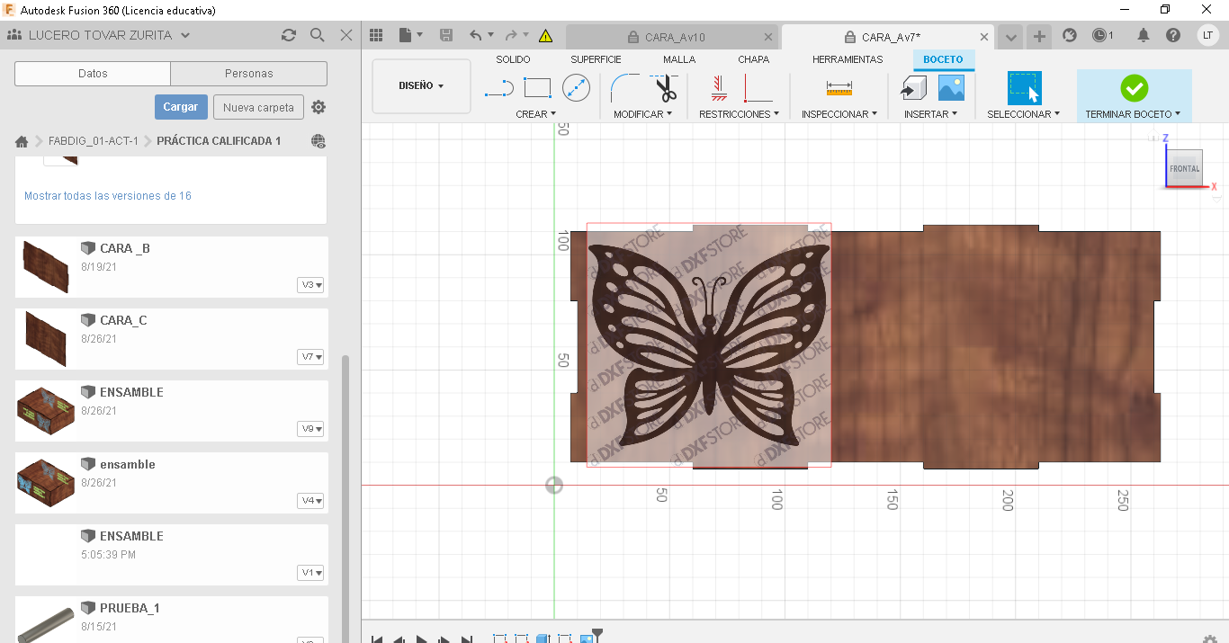The image size is (1229, 643).
Task: Expand the SELECCIONAR menu
Action: pyautogui.click(x=1023, y=114)
